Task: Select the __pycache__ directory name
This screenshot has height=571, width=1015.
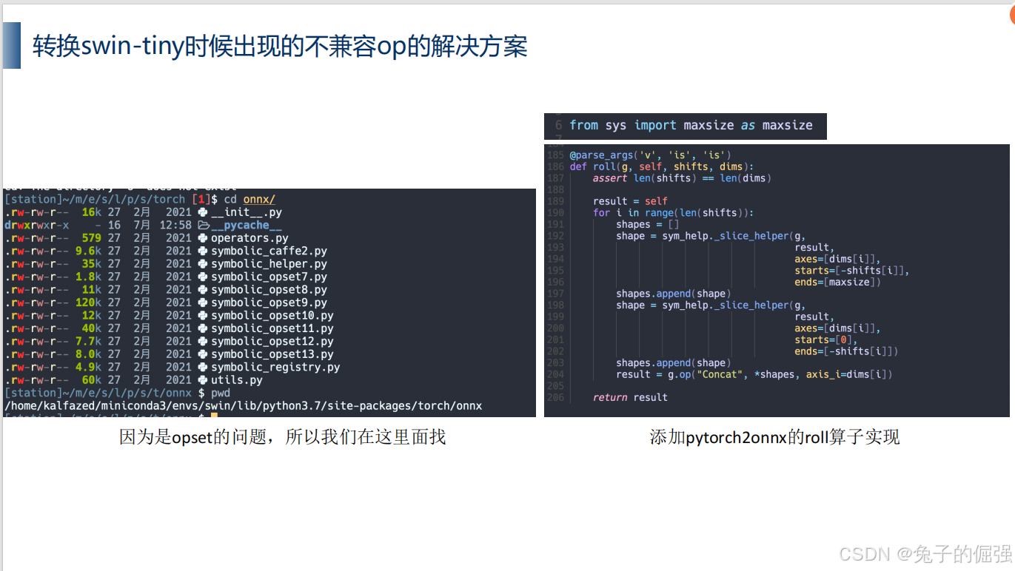Action: [247, 226]
